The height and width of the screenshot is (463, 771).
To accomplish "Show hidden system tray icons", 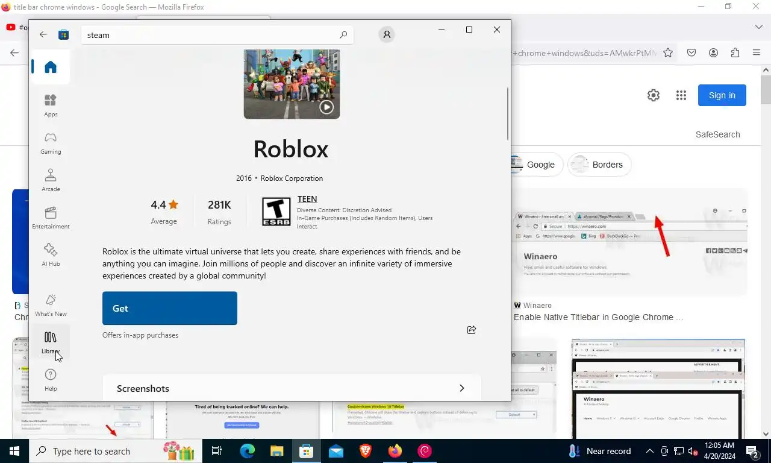I will click(650, 451).
